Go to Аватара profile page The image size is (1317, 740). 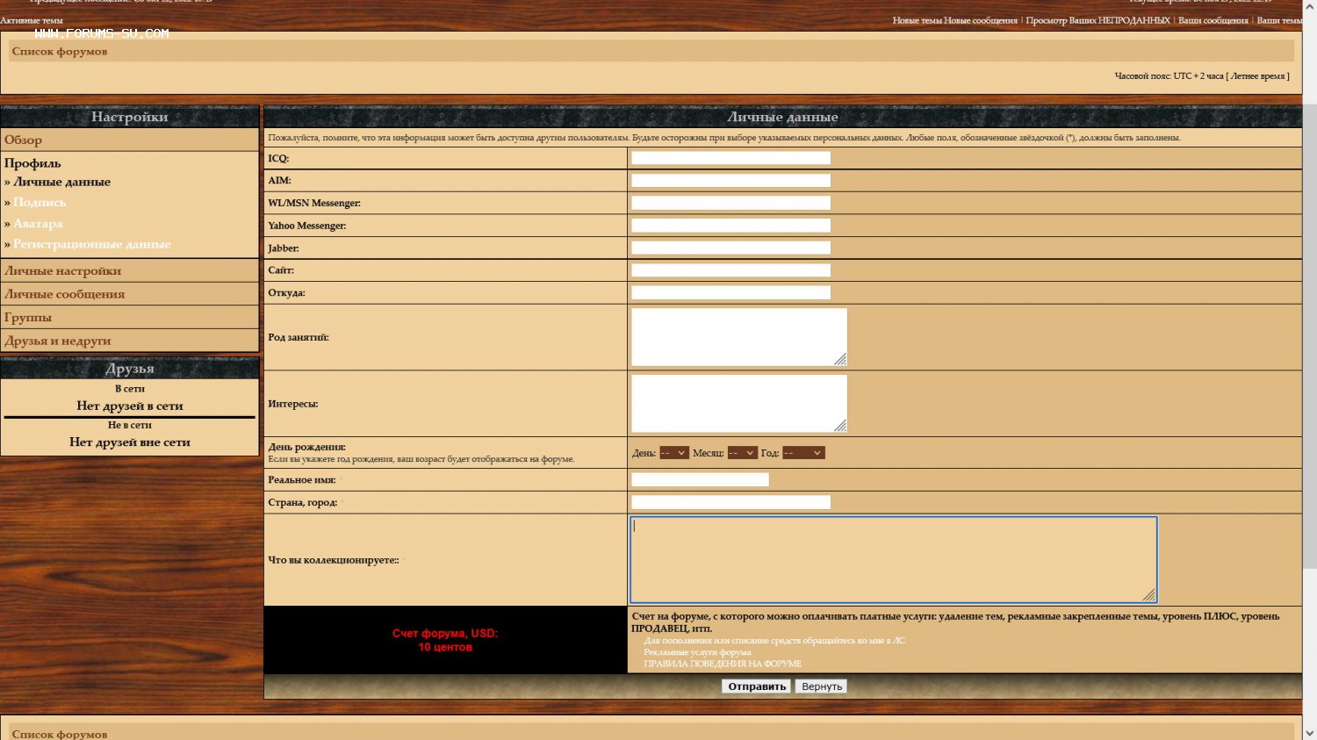click(38, 224)
